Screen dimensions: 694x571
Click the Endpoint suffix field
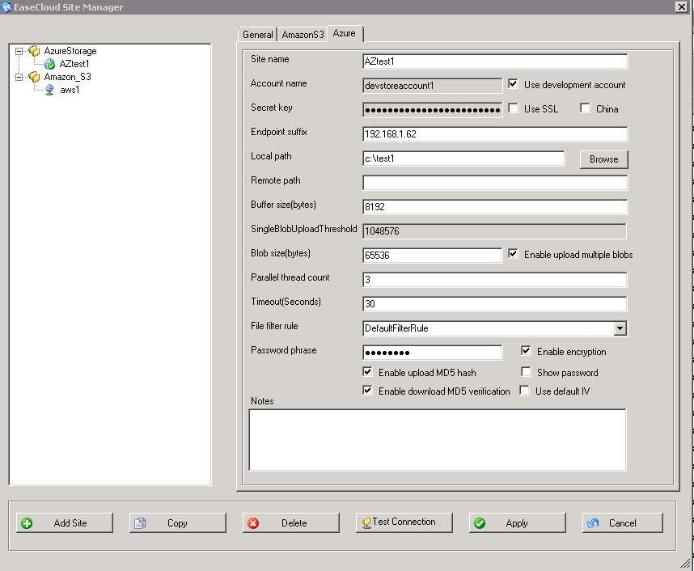495,134
